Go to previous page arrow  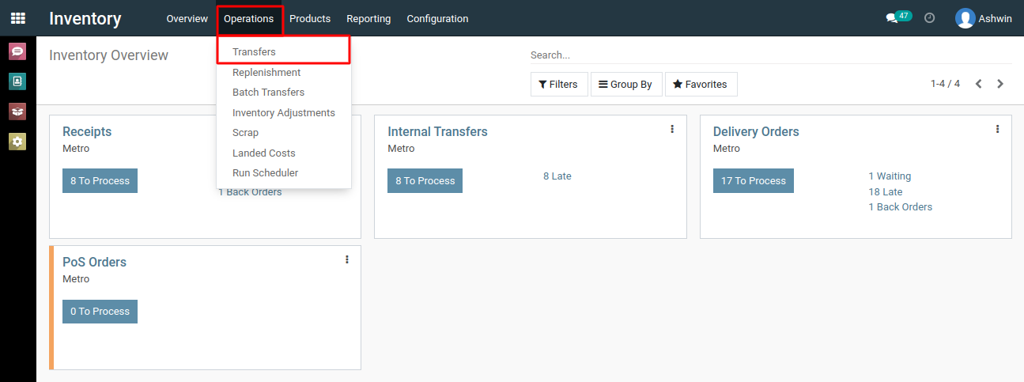(x=979, y=84)
